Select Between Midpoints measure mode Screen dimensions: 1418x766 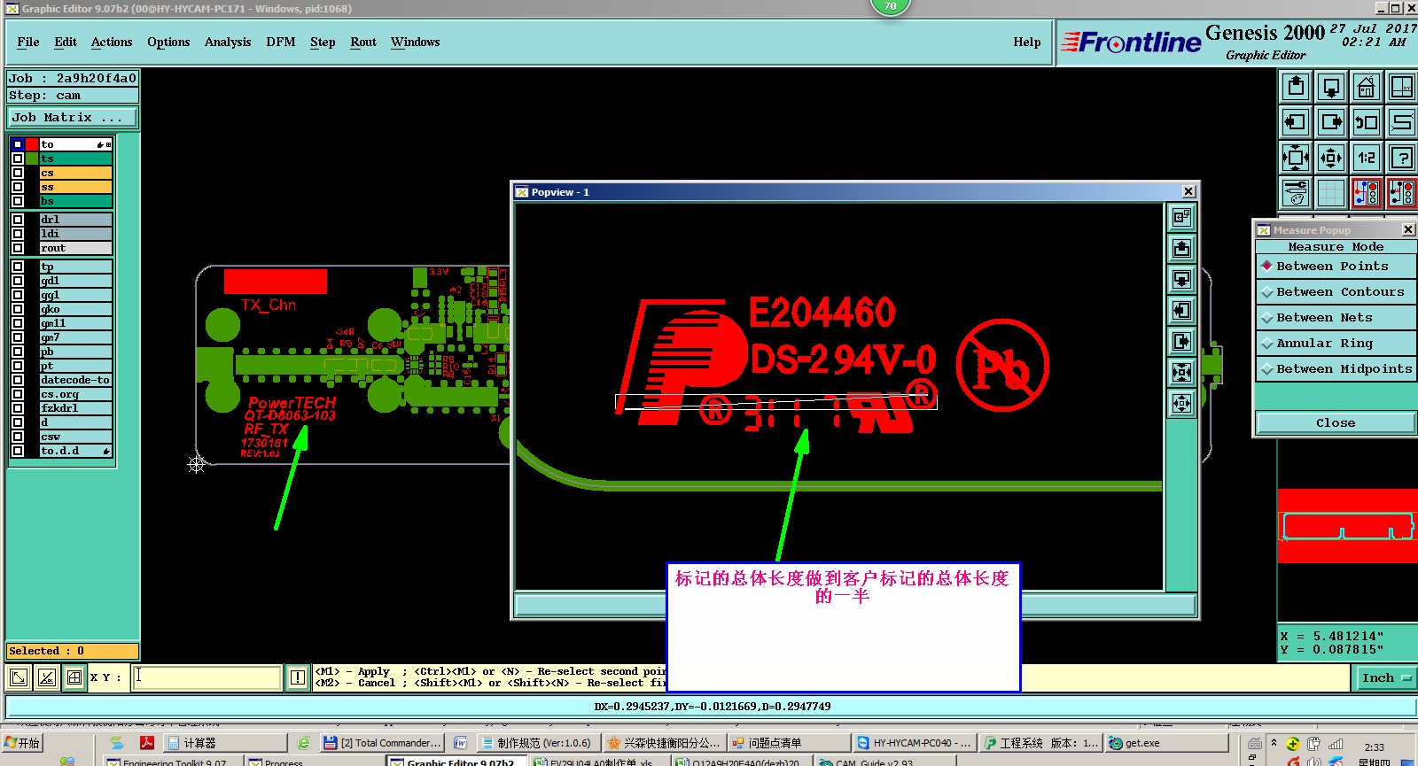click(x=1336, y=368)
